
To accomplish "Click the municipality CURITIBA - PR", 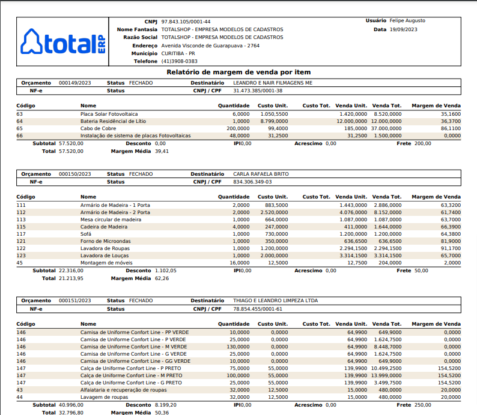I will coord(178,54).
